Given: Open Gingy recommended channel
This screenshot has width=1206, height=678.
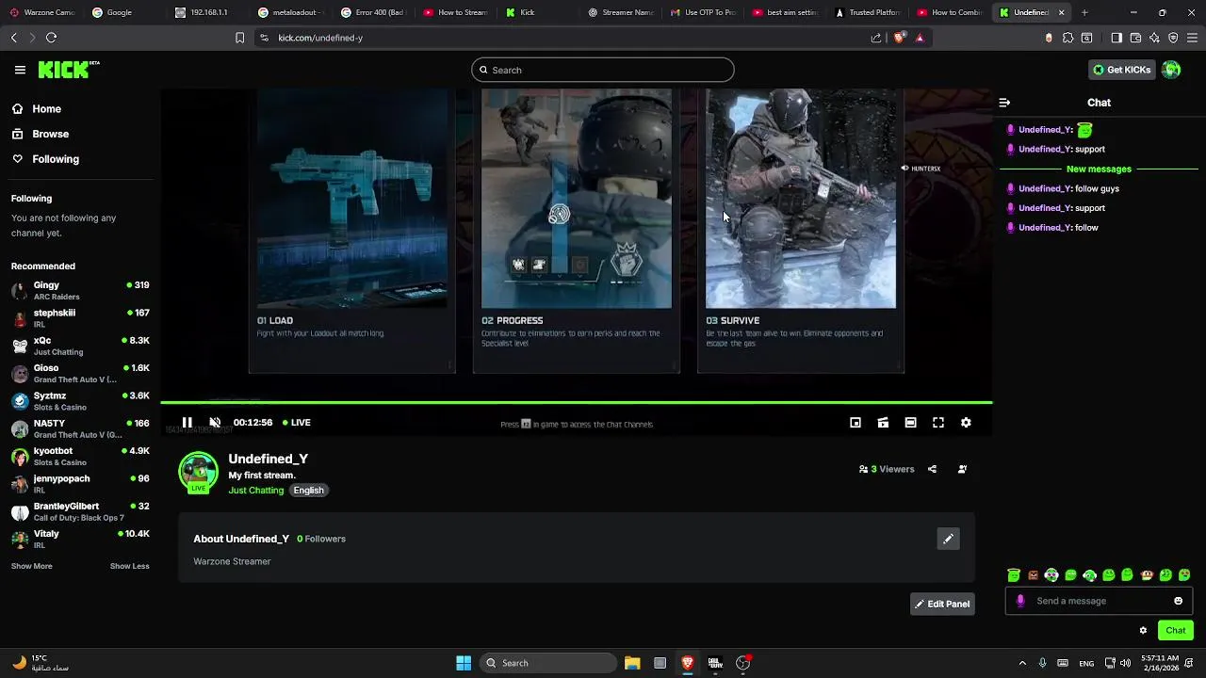Looking at the screenshot, I should click(x=80, y=291).
